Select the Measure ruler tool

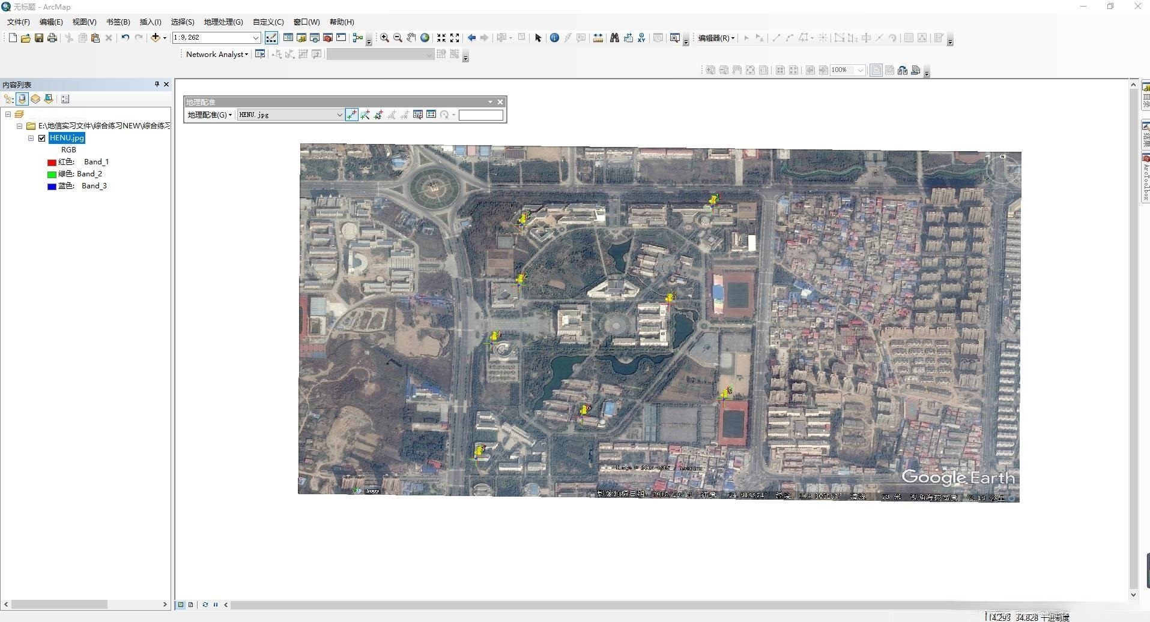[x=598, y=38]
